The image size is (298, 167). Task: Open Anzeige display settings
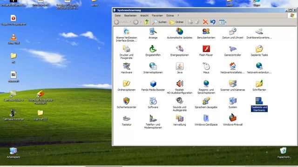[x=153, y=33]
